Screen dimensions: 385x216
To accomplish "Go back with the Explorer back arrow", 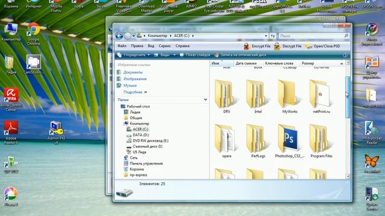I will pyautogui.click(x=119, y=36).
